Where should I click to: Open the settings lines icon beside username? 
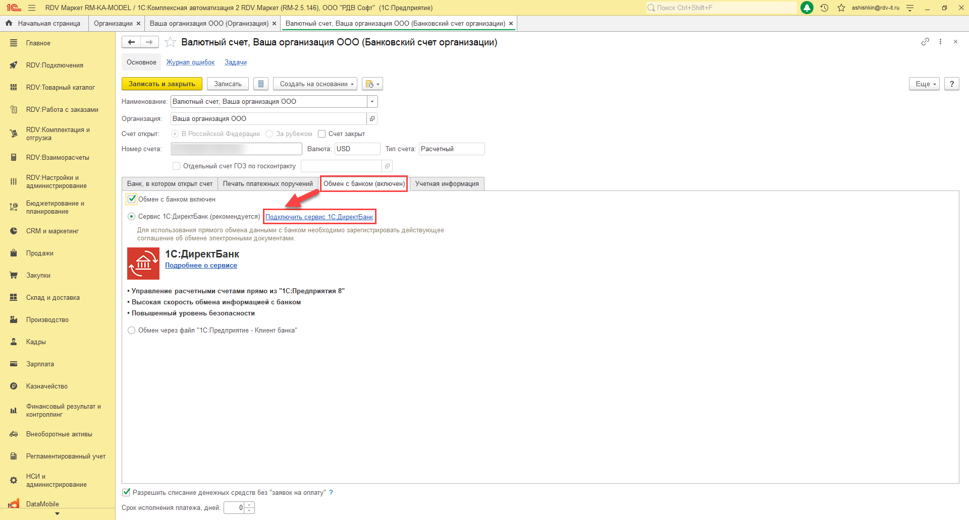(x=910, y=8)
